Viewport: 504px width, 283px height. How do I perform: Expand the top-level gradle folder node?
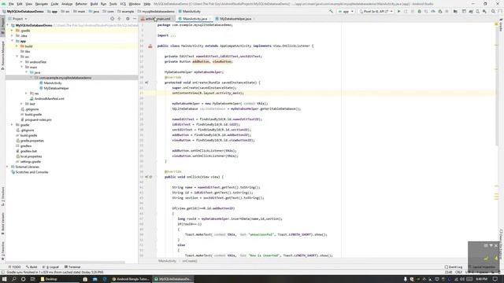point(13,125)
